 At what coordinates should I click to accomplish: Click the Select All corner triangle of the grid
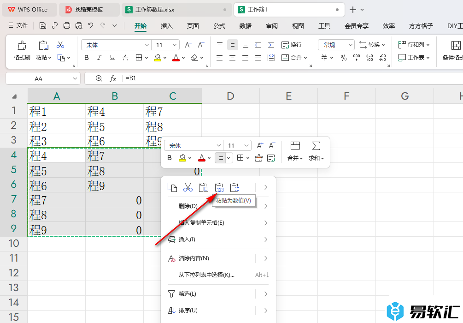[x=14, y=96]
